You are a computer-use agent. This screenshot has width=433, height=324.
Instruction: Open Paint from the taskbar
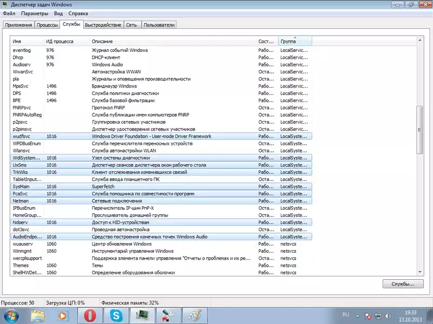tap(194, 316)
